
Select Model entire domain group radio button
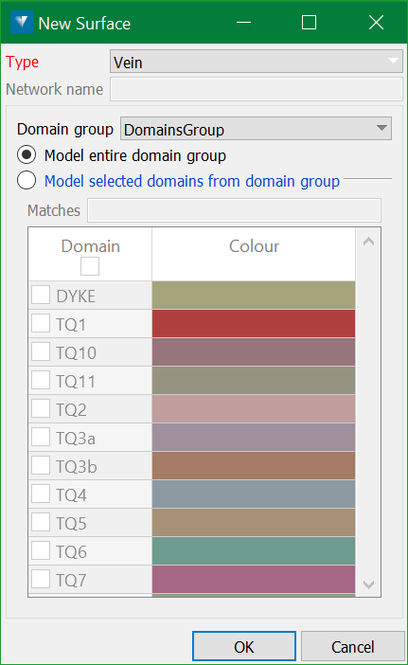pos(27,155)
